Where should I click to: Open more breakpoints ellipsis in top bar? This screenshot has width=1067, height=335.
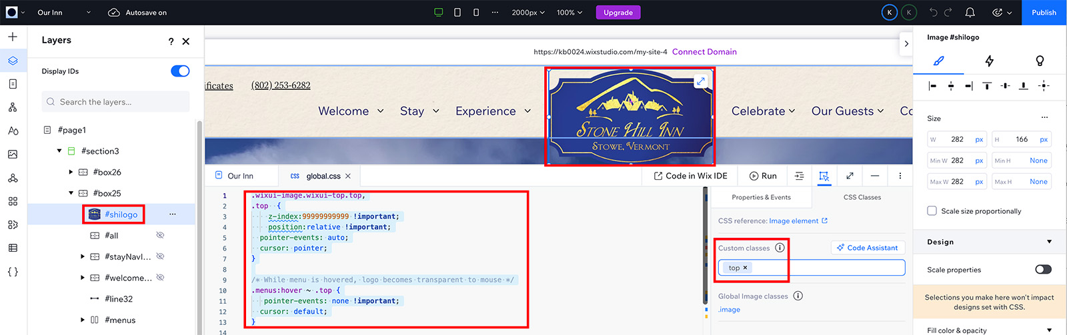click(495, 13)
